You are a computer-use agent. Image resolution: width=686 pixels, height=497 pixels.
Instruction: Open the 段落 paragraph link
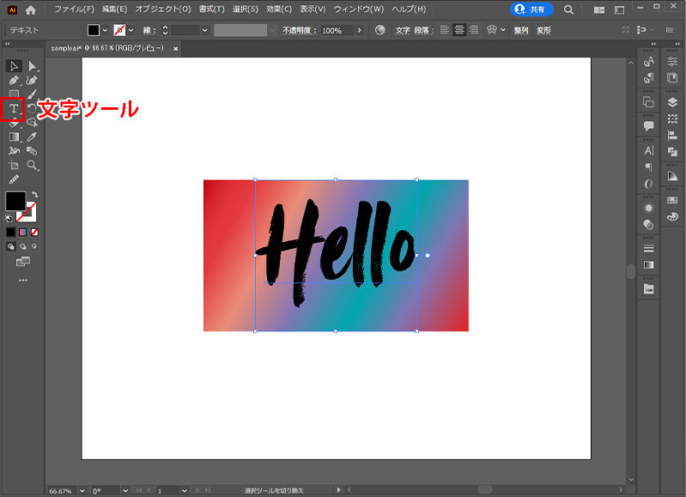coord(422,30)
